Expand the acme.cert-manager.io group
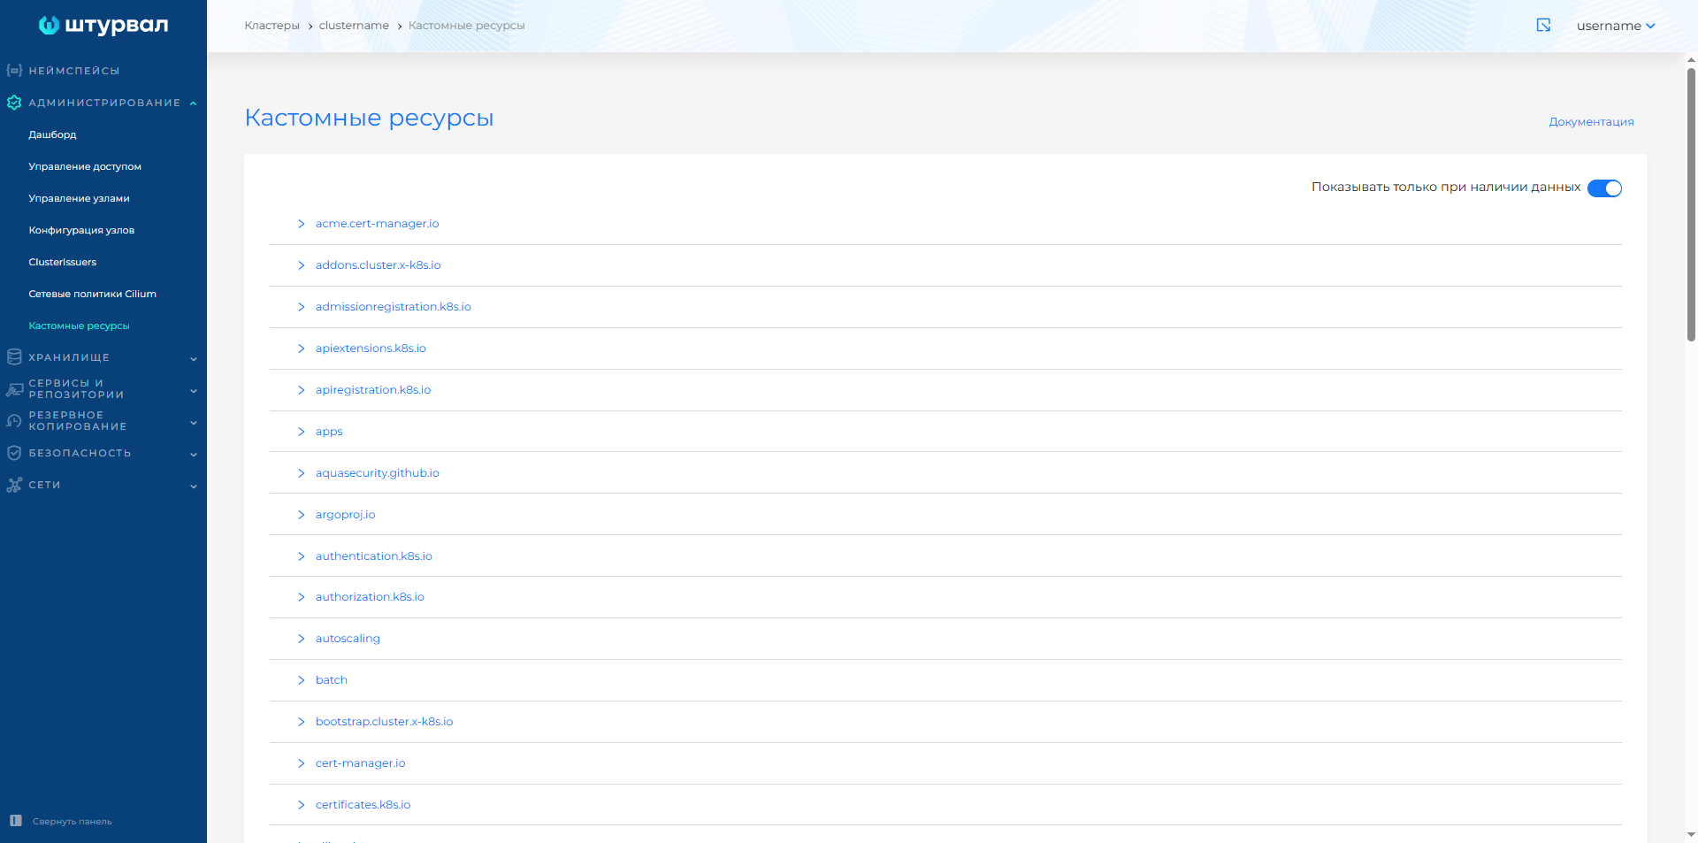Image resolution: width=1698 pixels, height=843 pixels. point(301,224)
